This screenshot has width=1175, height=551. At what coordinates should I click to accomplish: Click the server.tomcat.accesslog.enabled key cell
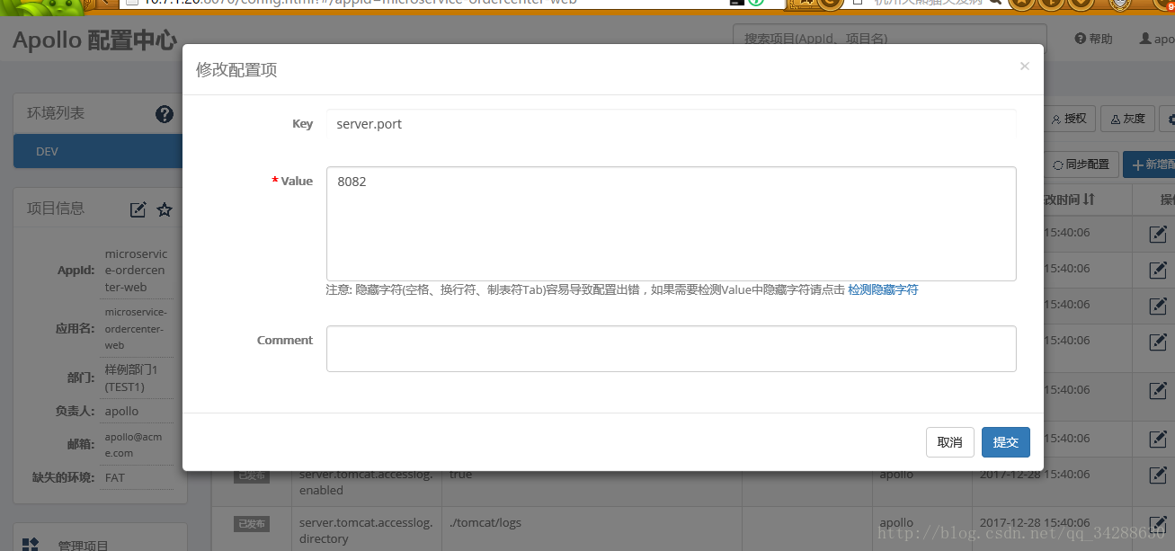366,482
